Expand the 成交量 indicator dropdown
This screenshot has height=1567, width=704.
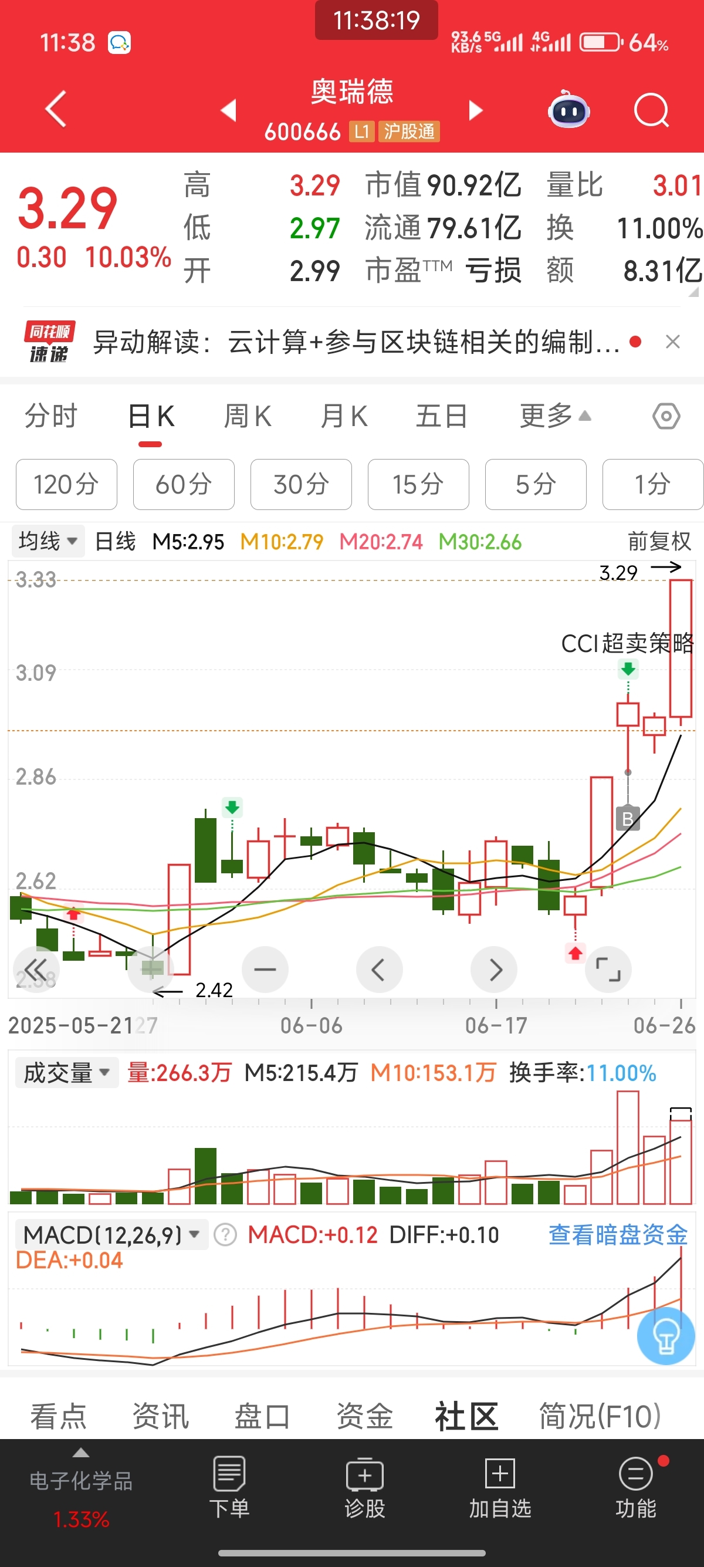click(66, 1072)
